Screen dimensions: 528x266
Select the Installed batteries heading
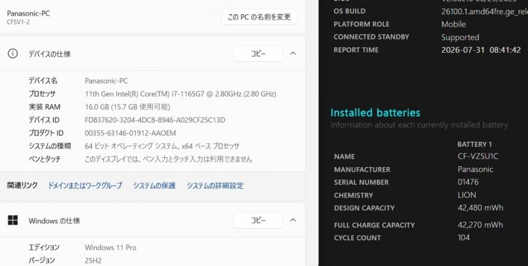(375, 112)
